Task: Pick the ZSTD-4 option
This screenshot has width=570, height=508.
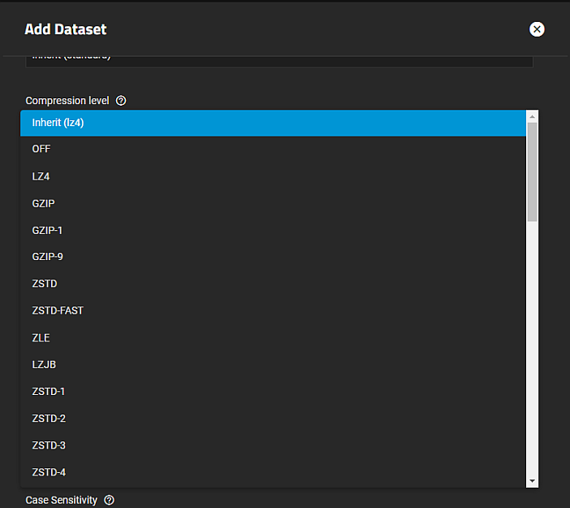Action: coord(273,472)
